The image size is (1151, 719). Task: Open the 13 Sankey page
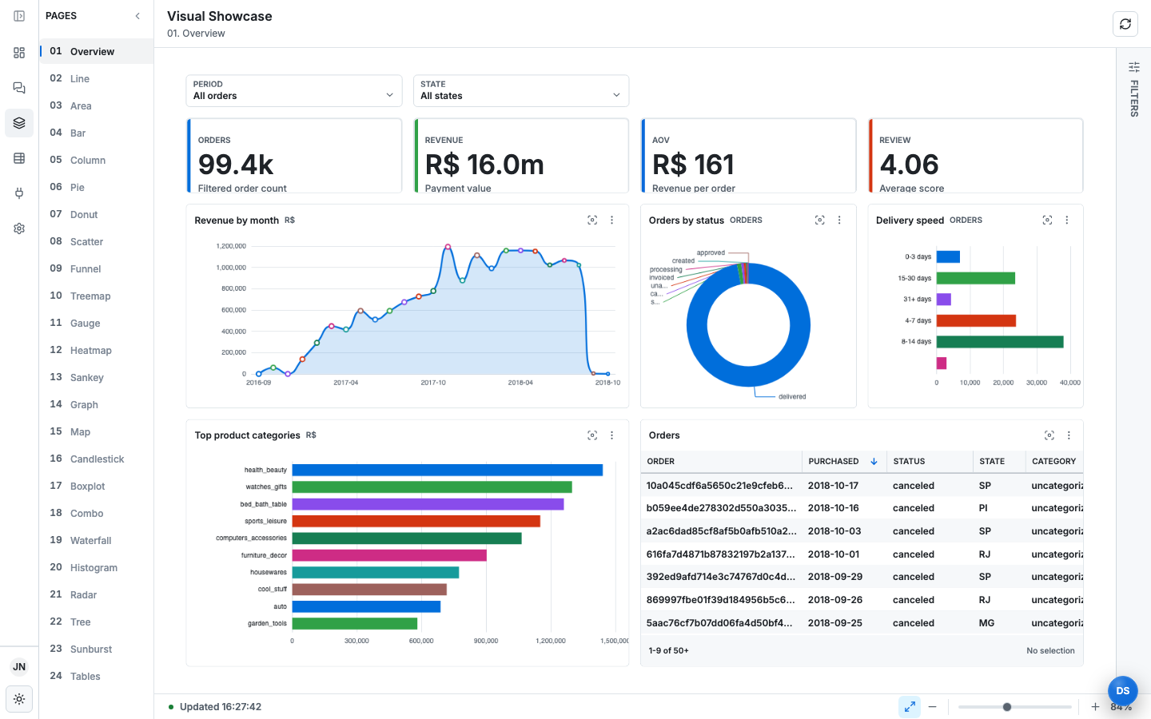point(97,377)
